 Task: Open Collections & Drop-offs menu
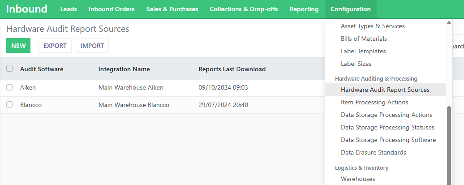pyautogui.click(x=244, y=9)
